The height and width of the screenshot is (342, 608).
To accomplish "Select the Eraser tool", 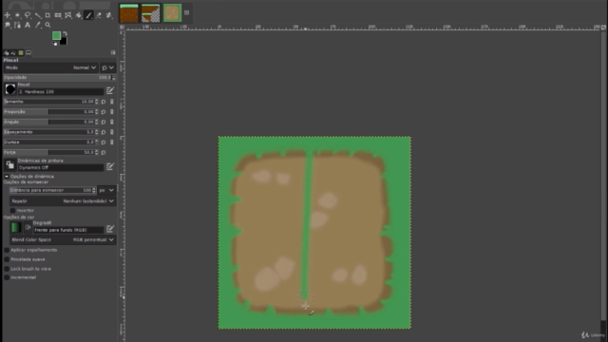I will [x=99, y=15].
